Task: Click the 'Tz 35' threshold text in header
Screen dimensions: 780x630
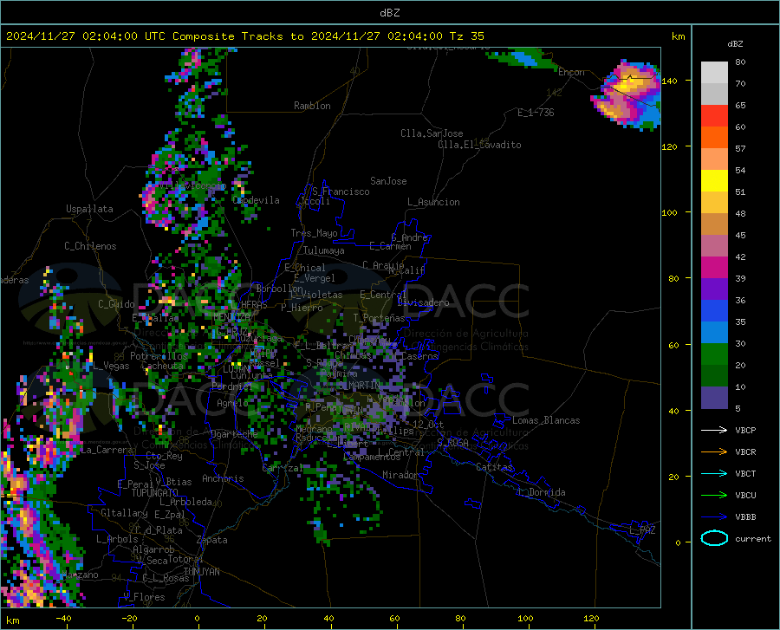Action: tap(466, 36)
